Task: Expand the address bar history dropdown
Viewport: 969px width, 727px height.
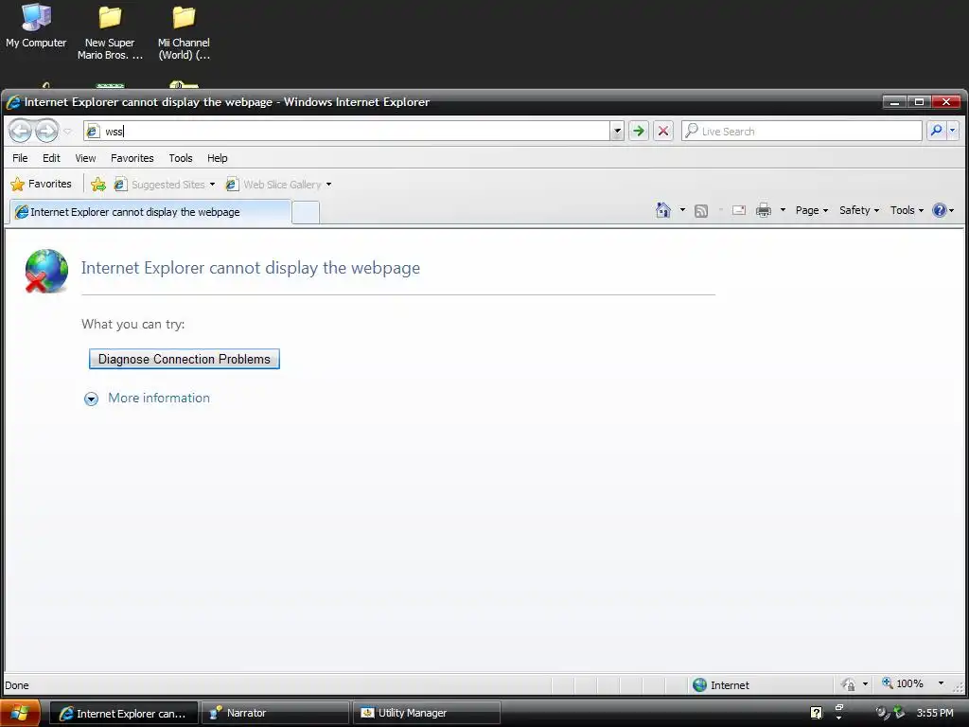Action: (x=616, y=131)
